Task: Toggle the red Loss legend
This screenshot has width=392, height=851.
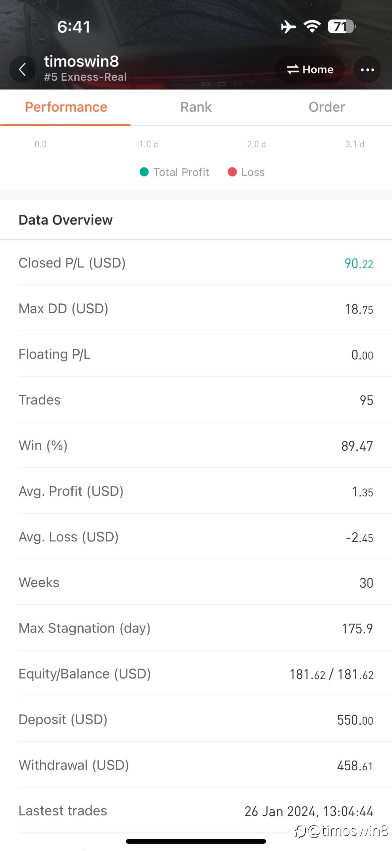Action: 246,172
